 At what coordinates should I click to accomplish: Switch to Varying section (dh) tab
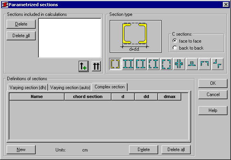click(28, 88)
